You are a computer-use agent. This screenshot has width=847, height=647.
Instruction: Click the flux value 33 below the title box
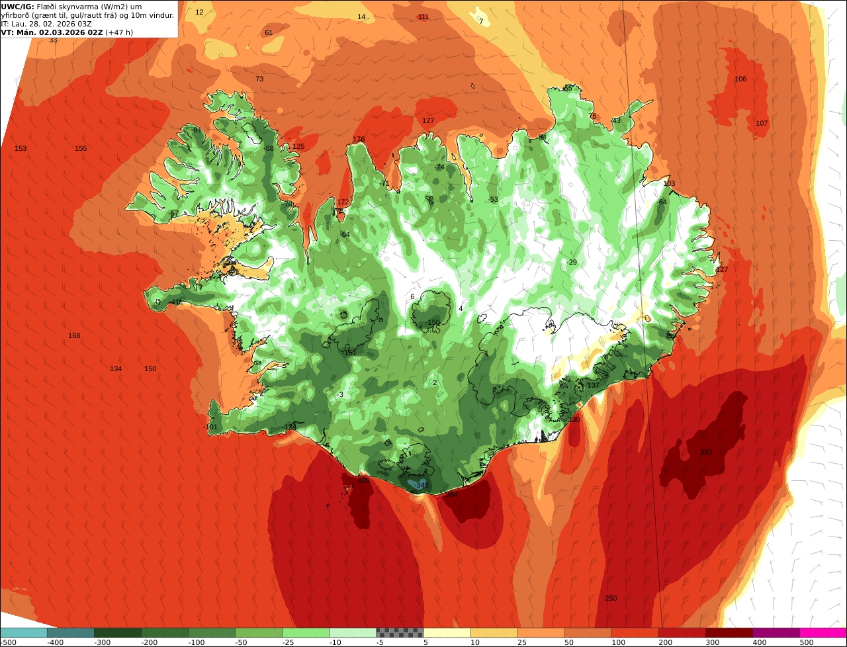point(53,40)
